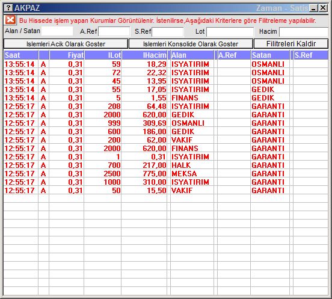Screen dimensions: 332x299
Task: Select the volume cell 775,00
Action: (155, 174)
